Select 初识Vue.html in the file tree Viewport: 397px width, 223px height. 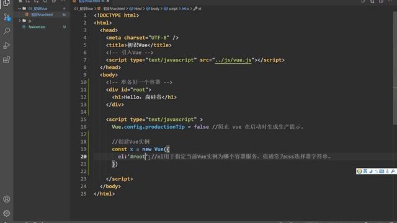pyautogui.click(x=42, y=15)
